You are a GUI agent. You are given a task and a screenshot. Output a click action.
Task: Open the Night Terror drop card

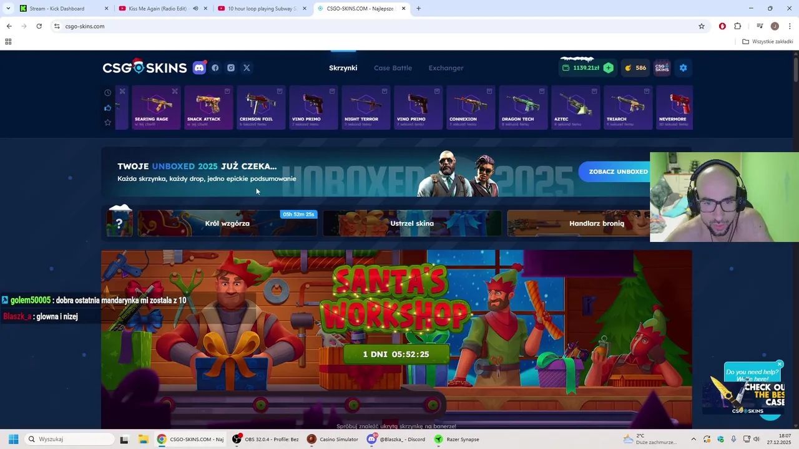(366, 107)
